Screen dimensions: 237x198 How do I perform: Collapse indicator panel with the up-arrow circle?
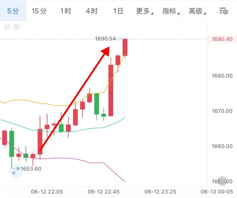coord(7,27)
